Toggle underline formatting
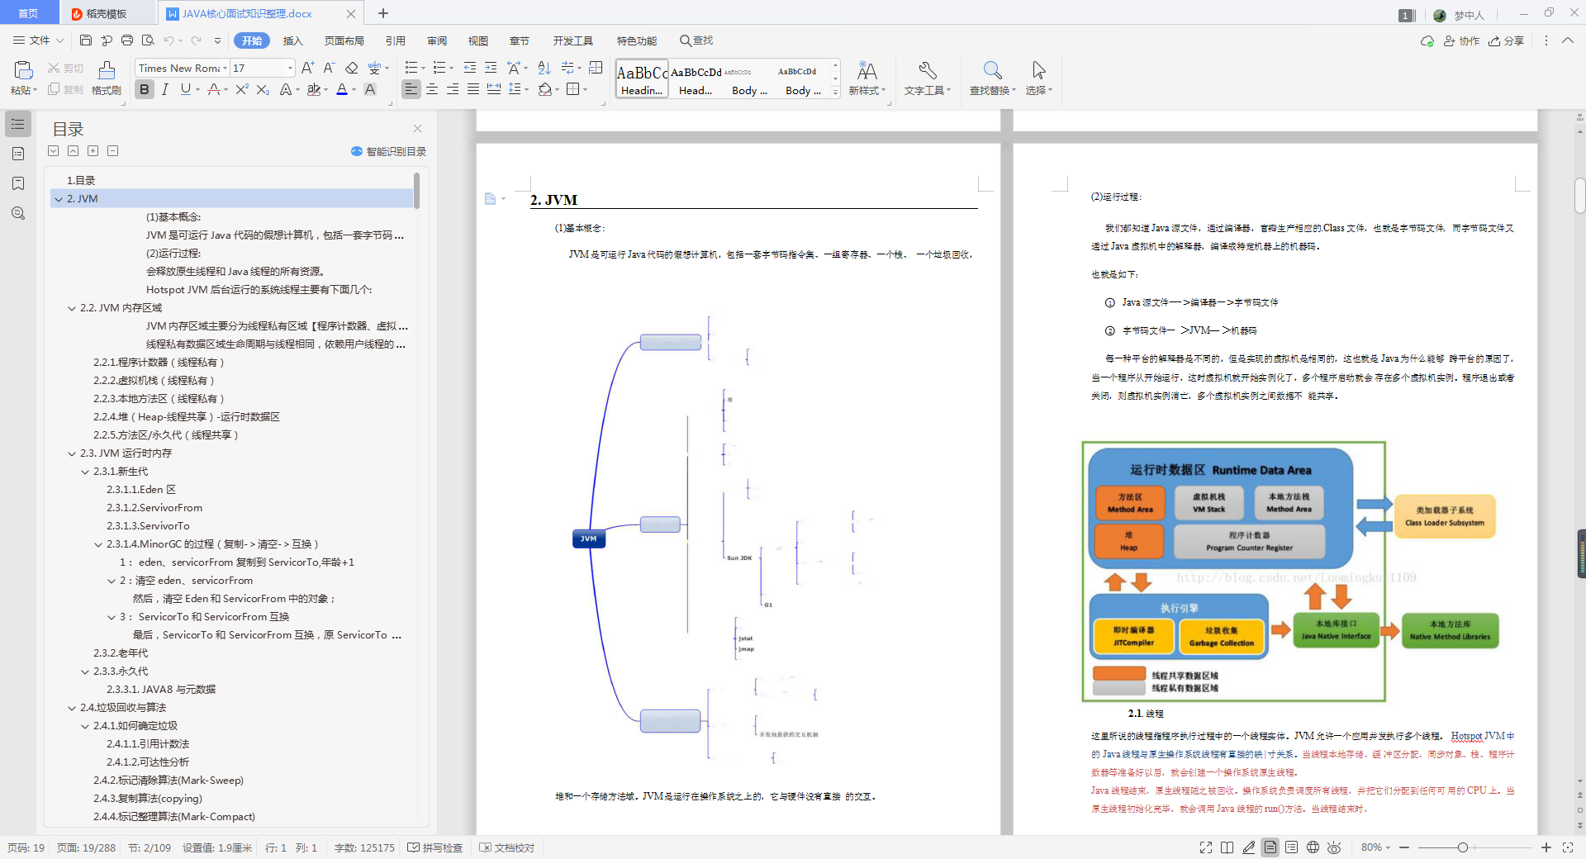The image size is (1586, 859). click(x=185, y=89)
